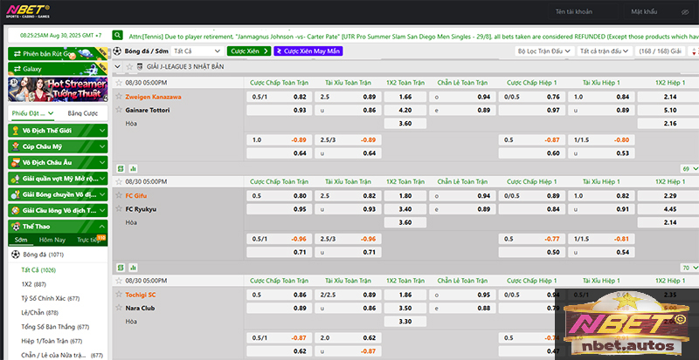Click the football icon beside Bóng đá (1071)
Screen dimensions: 699x360
coord(15,255)
